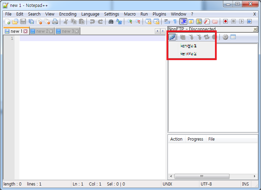Close the NppFTP docked panel

(x=255, y=29)
